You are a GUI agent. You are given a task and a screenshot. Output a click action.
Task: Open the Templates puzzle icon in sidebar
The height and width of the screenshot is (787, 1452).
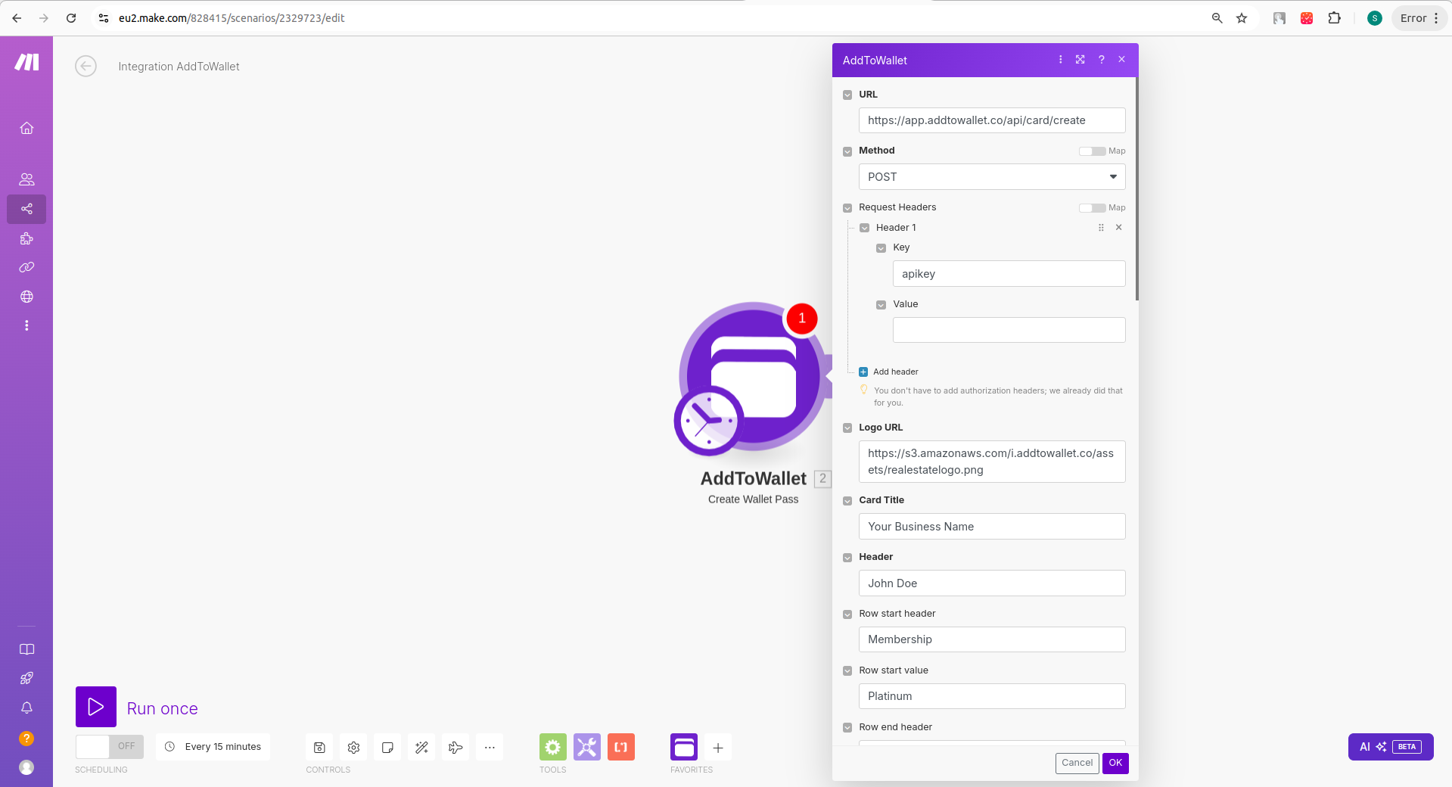coord(26,238)
